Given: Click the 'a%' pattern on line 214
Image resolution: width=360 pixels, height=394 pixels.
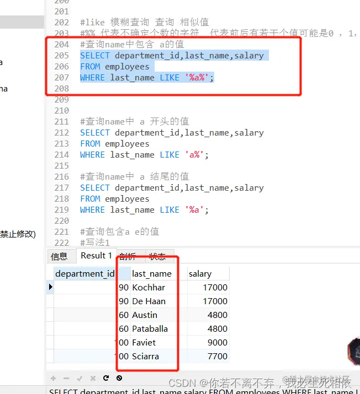Looking at the screenshot, I should tap(194, 155).
